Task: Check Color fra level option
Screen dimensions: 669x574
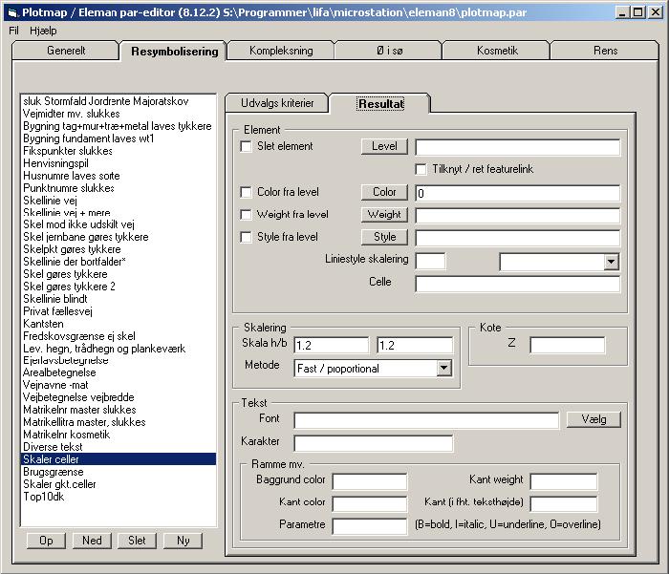Action: click(247, 192)
